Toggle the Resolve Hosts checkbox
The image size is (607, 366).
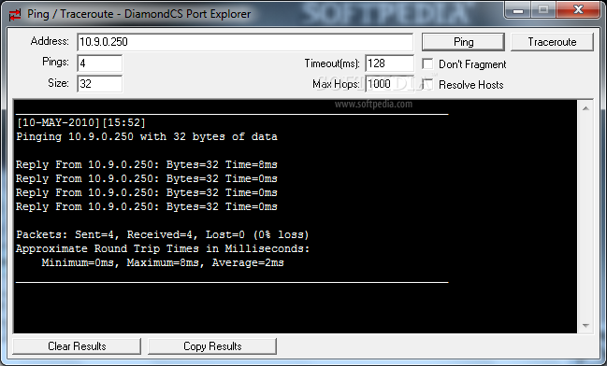pos(427,84)
